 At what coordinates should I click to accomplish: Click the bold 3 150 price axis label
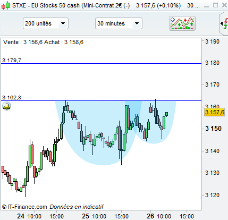(213, 129)
